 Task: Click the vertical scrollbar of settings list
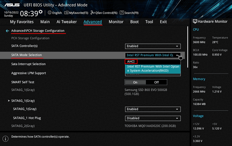[188, 47]
